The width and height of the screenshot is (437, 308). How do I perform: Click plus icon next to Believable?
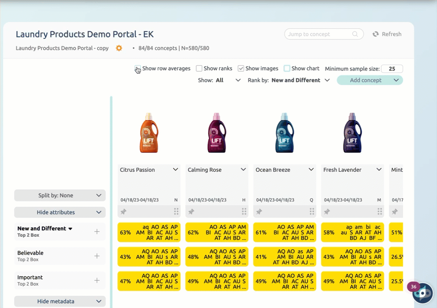coord(97,256)
